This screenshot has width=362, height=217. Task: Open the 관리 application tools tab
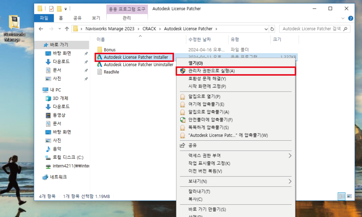pyautogui.click(x=127, y=18)
